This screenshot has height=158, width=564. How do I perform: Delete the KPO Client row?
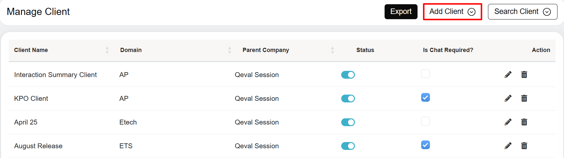pos(524,99)
